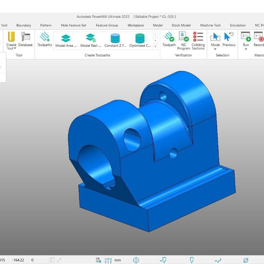This screenshot has width=264, height=264.
Task: Click the Create Tool icon
Action: [11, 38]
